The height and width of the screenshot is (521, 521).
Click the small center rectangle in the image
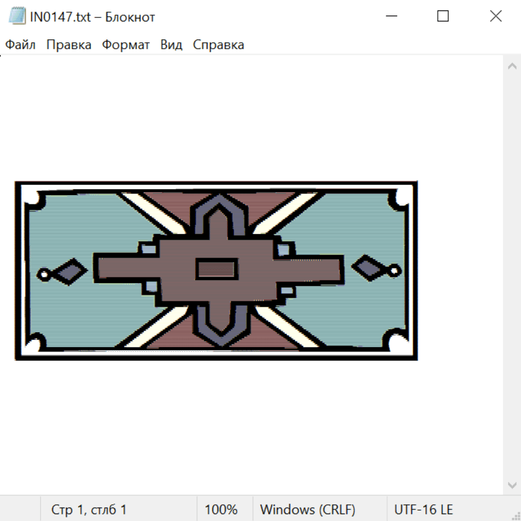[x=216, y=269]
